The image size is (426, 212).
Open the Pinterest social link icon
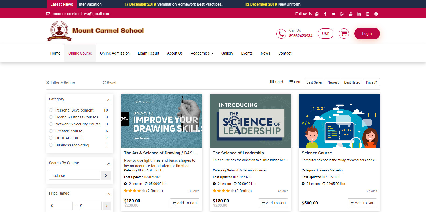coord(376,14)
